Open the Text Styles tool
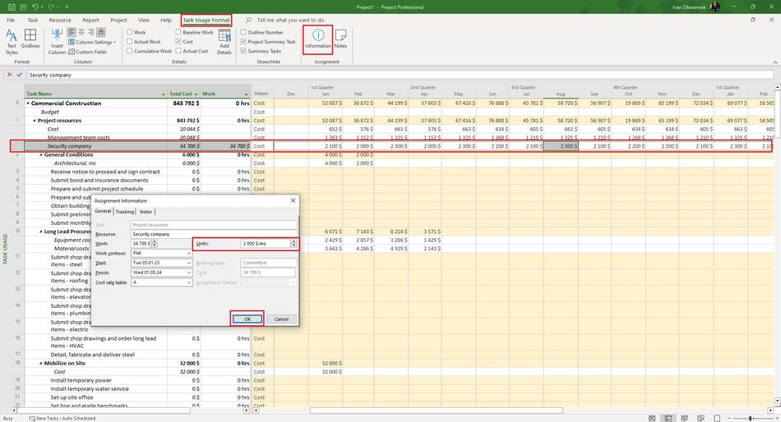Image resolution: width=781 pixels, height=422 pixels. [12, 42]
